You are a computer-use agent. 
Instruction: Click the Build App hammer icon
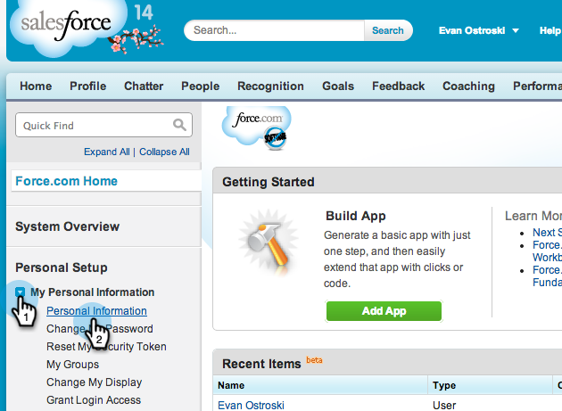pos(269,242)
